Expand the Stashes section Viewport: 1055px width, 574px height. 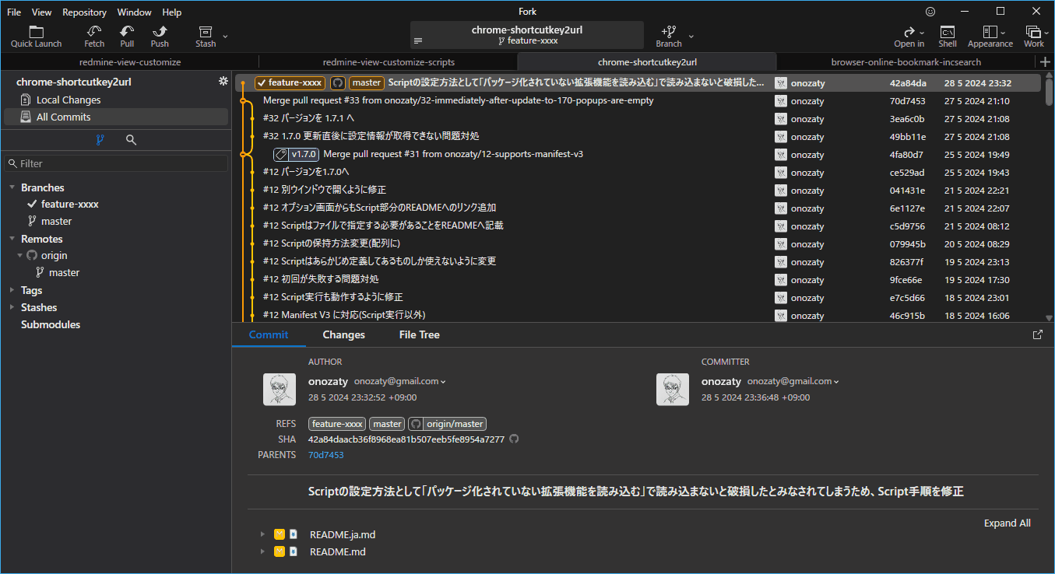[x=12, y=307]
